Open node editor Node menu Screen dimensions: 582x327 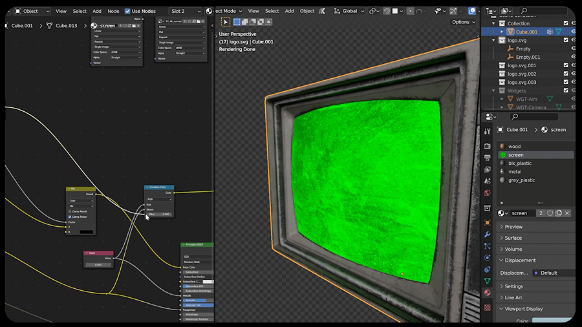point(113,11)
